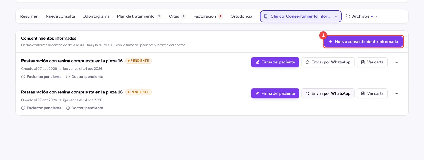Click first Restauración con resina compuesta title
This screenshot has height=160, width=424.
(72, 61)
